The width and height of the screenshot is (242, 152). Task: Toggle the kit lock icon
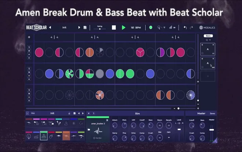(69, 113)
